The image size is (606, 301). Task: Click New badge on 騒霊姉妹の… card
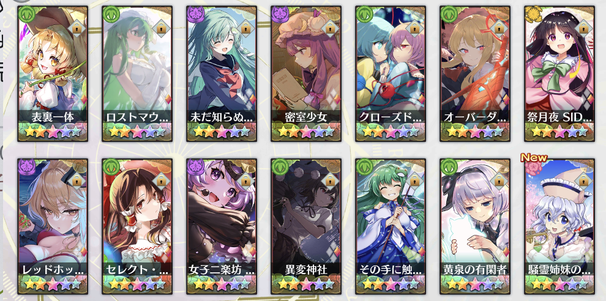point(534,158)
